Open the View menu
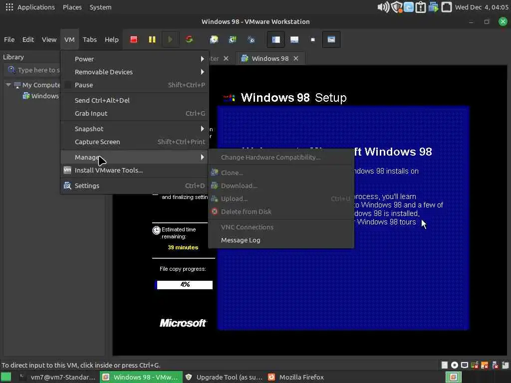This screenshot has height=383, width=511. (x=49, y=39)
